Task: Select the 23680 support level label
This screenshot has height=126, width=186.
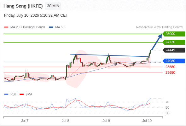Action: (x=170, y=72)
